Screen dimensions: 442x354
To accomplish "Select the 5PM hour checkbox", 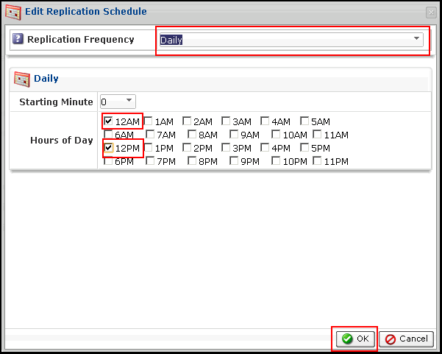I will 304,147.
